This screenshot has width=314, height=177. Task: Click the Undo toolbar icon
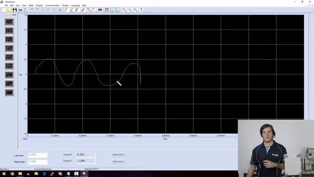(31, 10)
